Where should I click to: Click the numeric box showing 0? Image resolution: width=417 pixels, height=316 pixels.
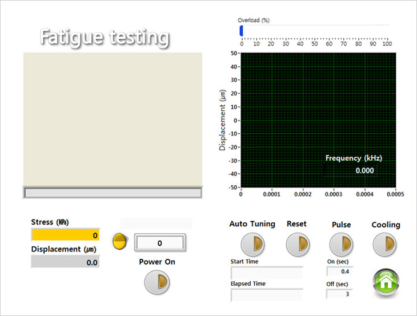(159, 243)
